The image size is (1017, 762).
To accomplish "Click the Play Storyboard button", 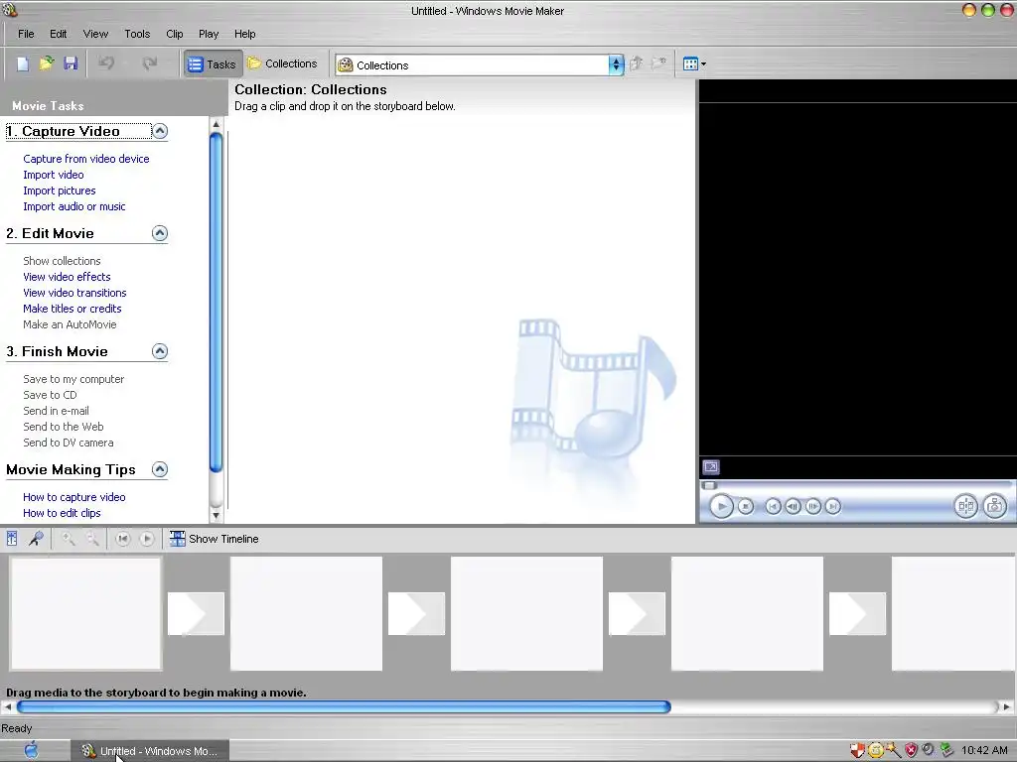I will click(147, 539).
